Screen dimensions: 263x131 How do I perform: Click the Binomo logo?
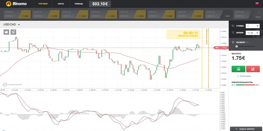click(16, 4)
